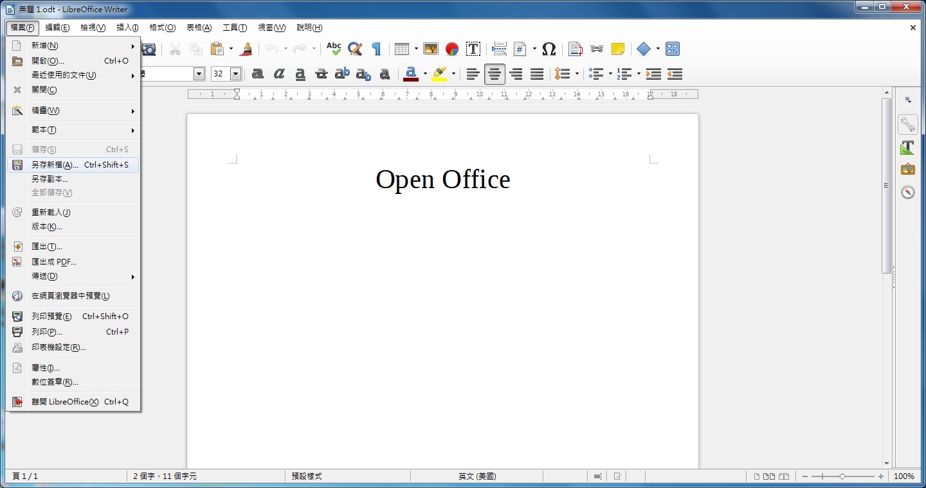The width and height of the screenshot is (926, 488).
Task: Select 匯出成 PDF from the File menu
Action: click(x=54, y=262)
